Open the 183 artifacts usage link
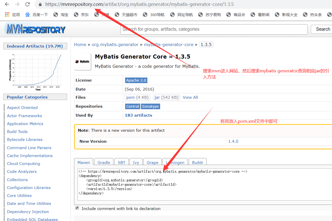Image resolution: width=332 pixels, height=221 pixels. [x=138, y=115]
